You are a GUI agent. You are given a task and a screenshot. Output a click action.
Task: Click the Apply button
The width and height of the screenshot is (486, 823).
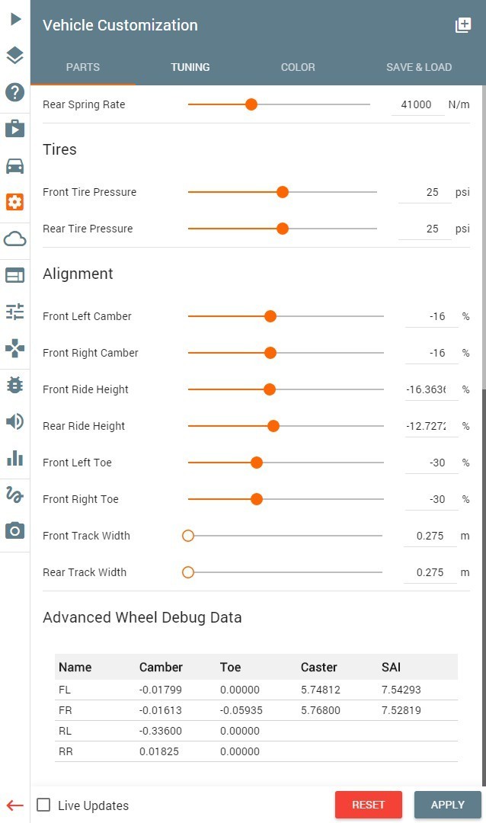[447, 805]
